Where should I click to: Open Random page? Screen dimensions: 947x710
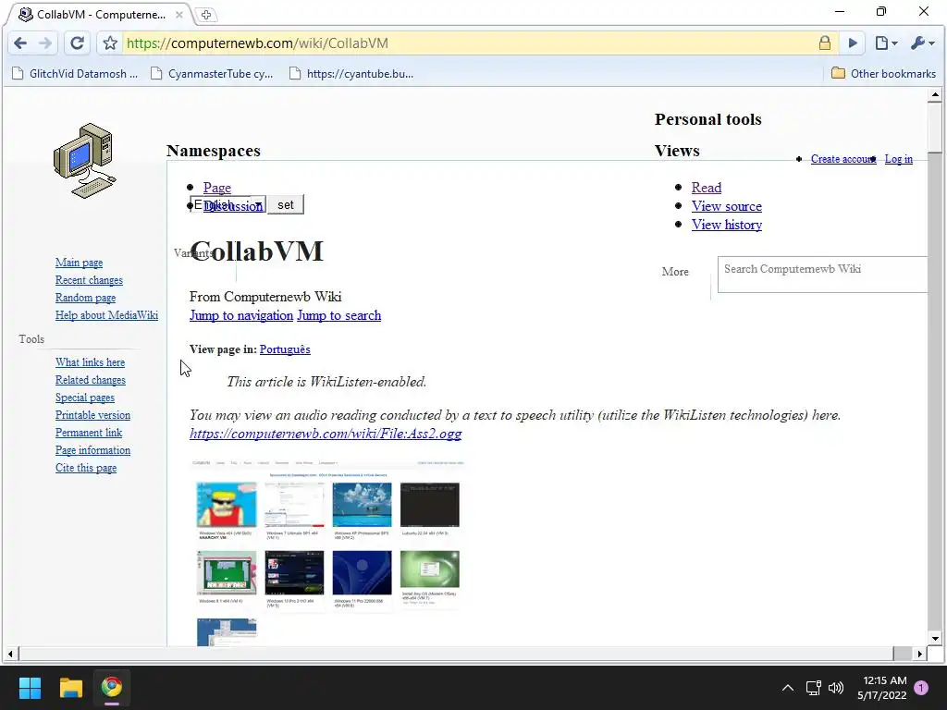85,297
